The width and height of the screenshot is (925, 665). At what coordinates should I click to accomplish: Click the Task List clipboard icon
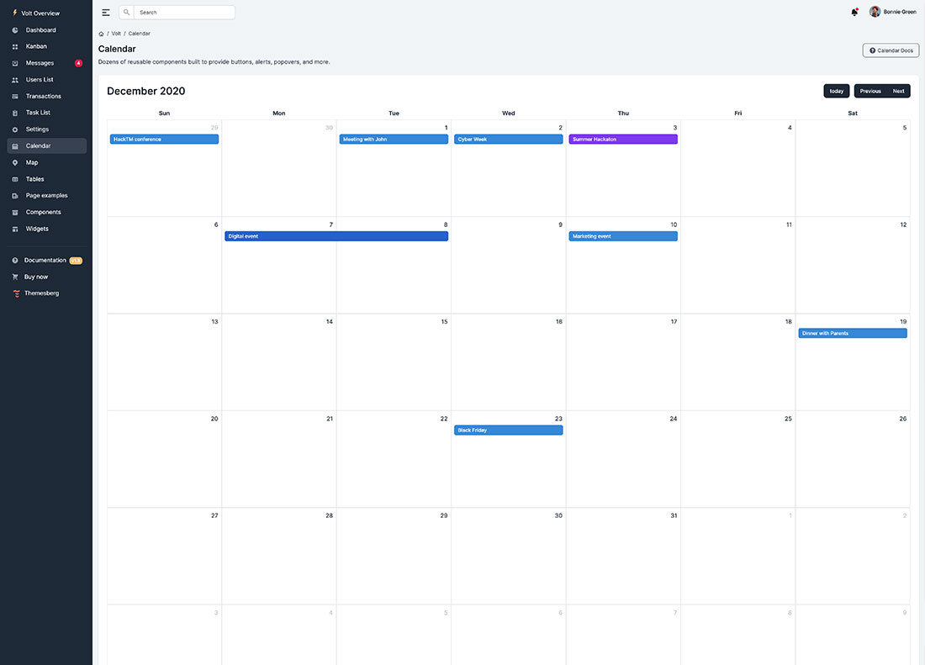pos(14,112)
